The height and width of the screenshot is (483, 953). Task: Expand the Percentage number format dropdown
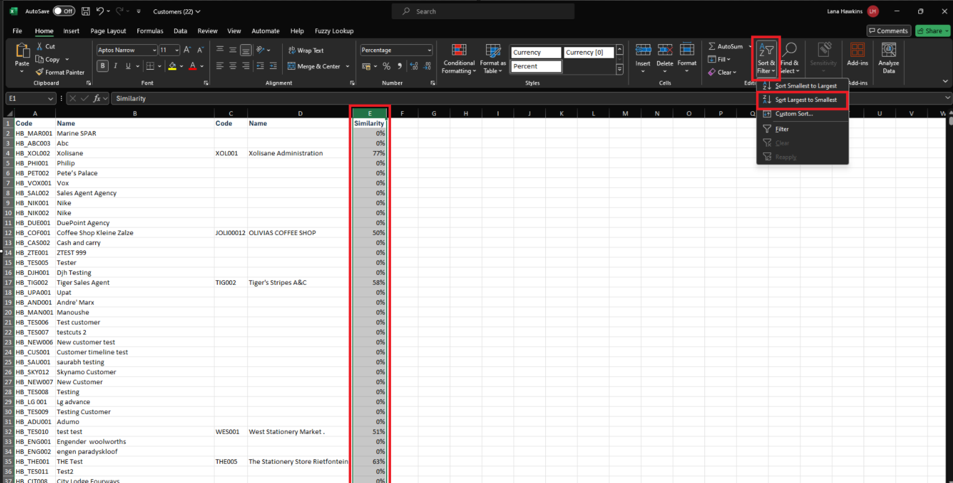[x=429, y=50]
